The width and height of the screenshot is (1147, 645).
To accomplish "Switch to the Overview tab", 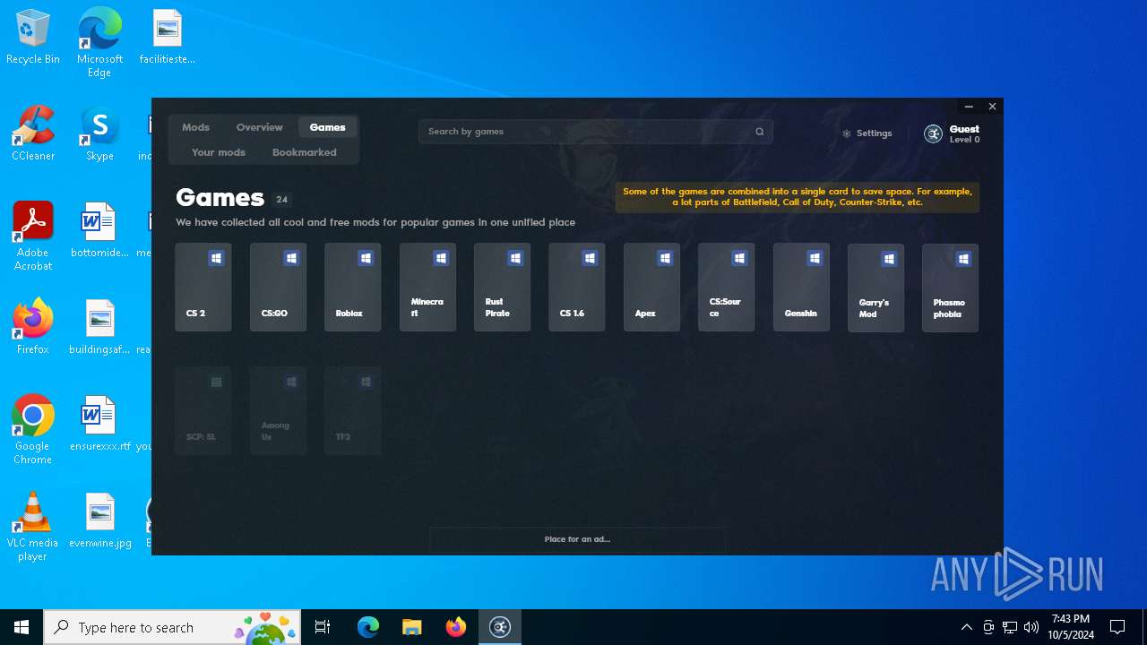I will click(260, 127).
